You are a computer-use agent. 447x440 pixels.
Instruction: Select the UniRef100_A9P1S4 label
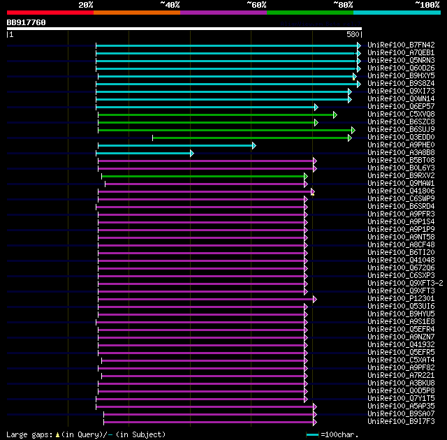tap(401, 221)
